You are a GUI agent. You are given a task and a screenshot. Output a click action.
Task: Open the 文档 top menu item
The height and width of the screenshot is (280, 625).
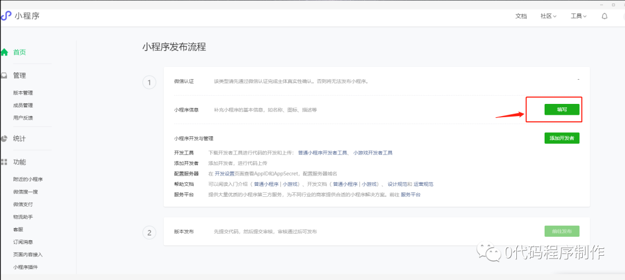(x=521, y=16)
